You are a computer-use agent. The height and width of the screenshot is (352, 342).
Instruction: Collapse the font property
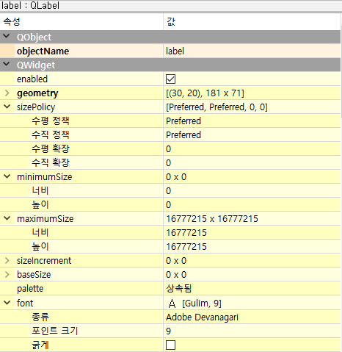(7, 303)
